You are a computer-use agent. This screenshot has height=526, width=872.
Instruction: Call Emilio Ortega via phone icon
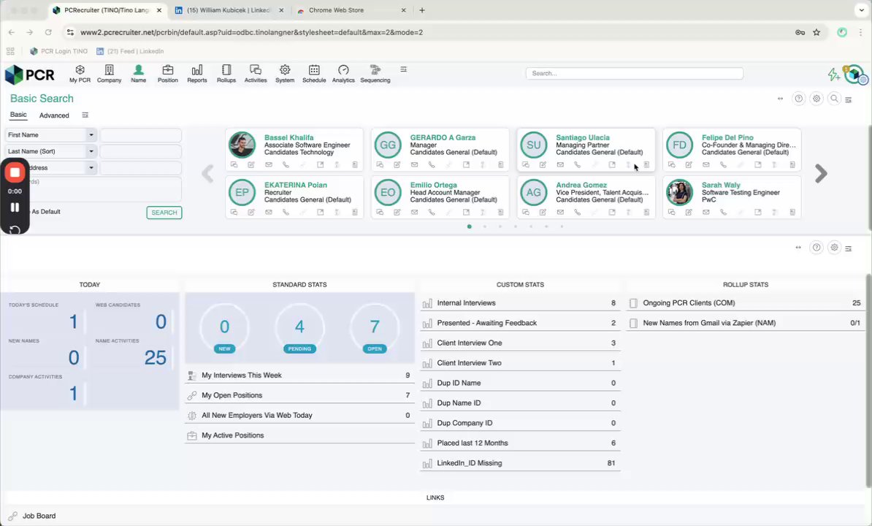432,212
